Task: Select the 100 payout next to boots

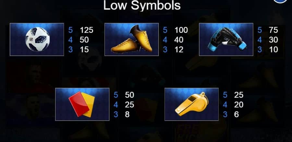Action: pyautogui.click(x=181, y=30)
